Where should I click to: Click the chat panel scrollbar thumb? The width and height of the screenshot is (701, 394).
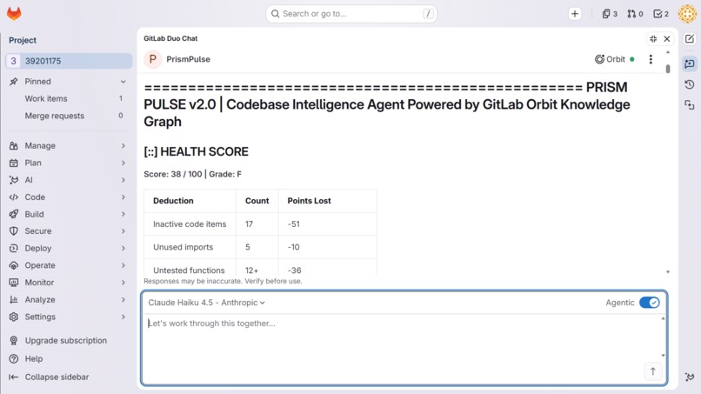[x=668, y=69]
